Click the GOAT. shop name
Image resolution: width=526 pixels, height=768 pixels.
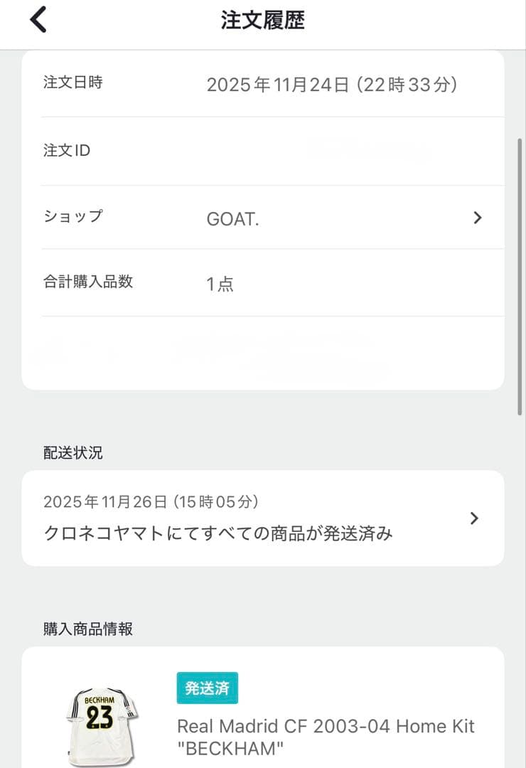[232, 219]
